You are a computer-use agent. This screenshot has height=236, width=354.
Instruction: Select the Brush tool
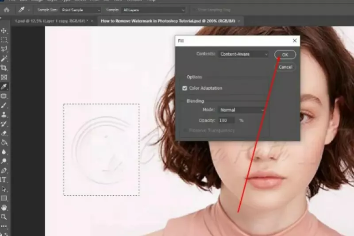4,105
